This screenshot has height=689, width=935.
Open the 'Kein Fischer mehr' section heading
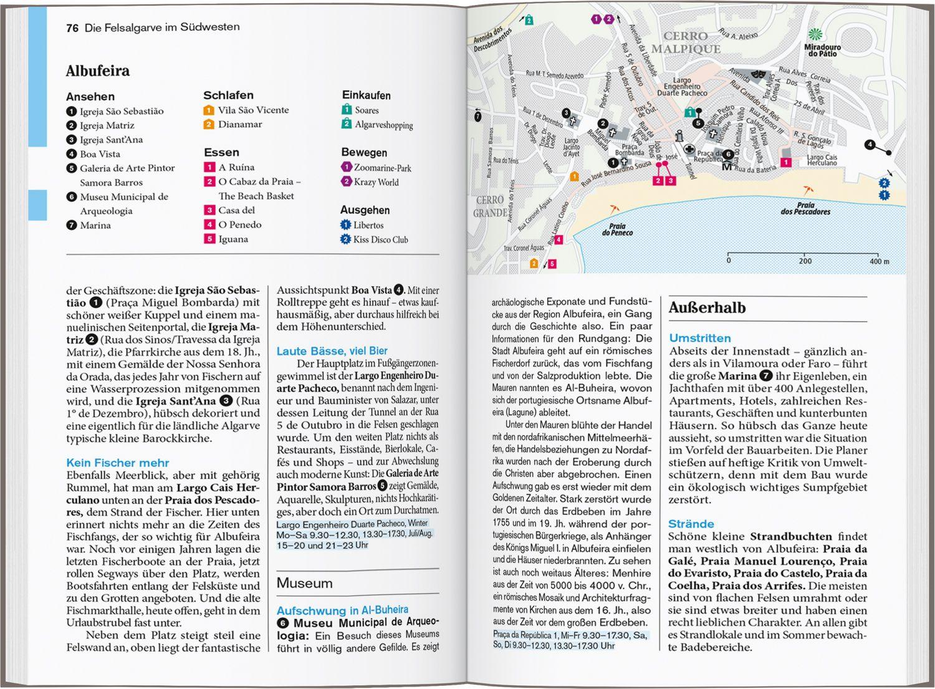coord(118,463)
